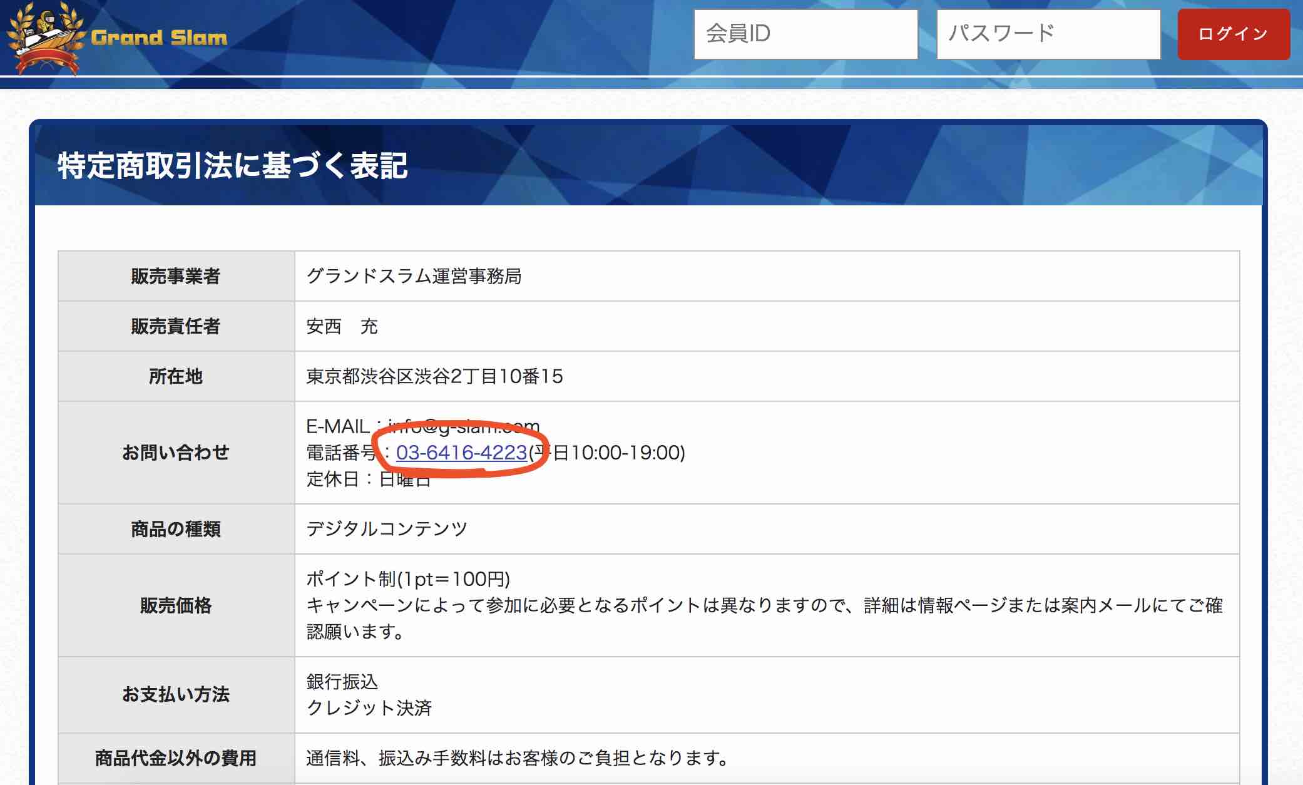
Task: Select the 販売責任者 header cell
Action: (x=176, y=326)
